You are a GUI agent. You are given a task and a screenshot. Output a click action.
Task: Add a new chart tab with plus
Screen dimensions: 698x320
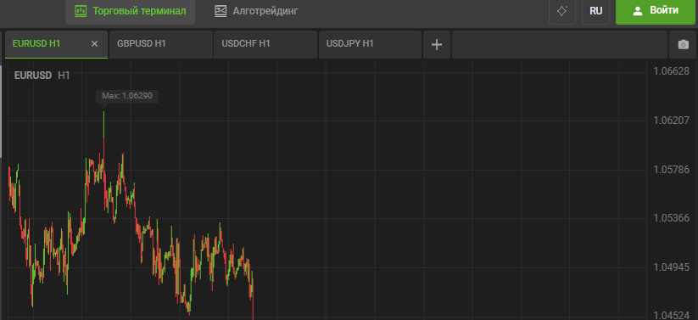point(437,45)
